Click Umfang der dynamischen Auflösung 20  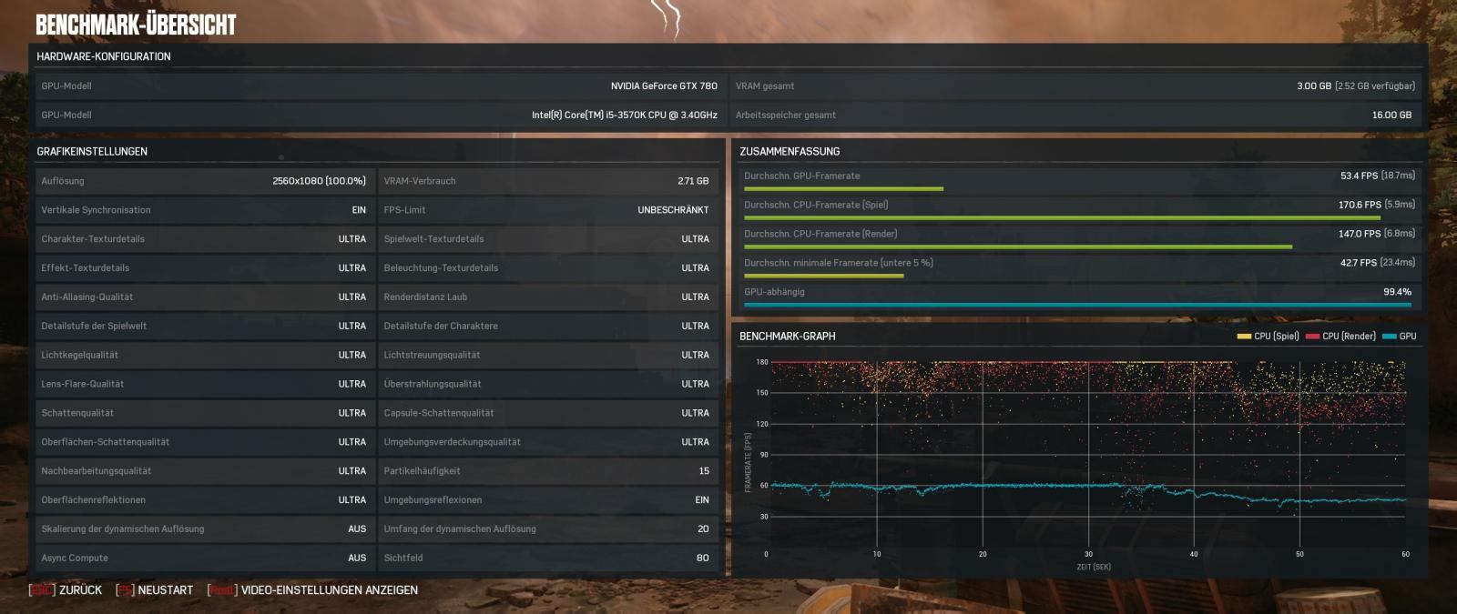point(703,529)
